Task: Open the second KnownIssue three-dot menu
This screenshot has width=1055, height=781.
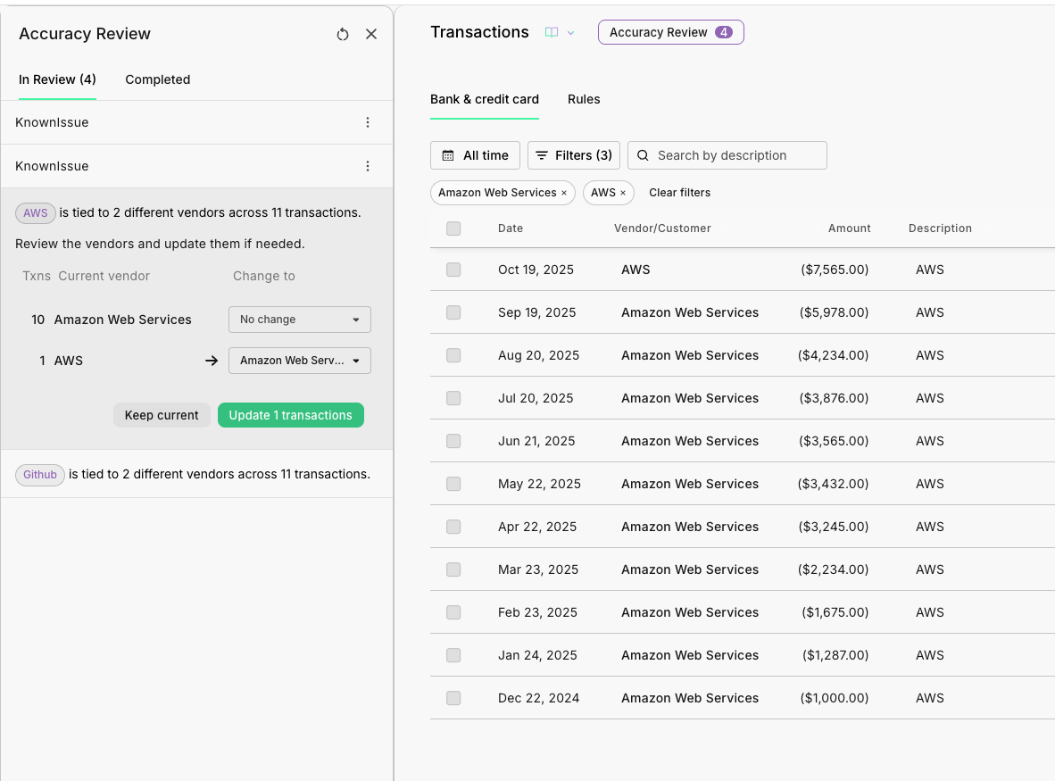Action: tap(368, 166)
